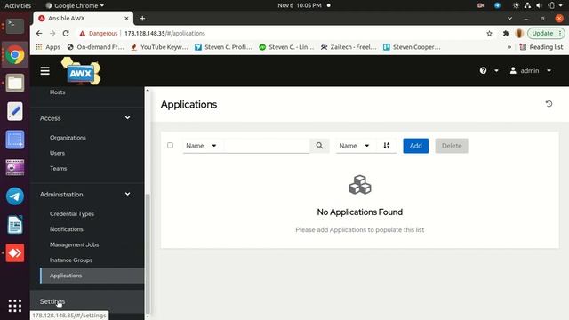Open the Google Chrome app menu

[x=75, y=5]
